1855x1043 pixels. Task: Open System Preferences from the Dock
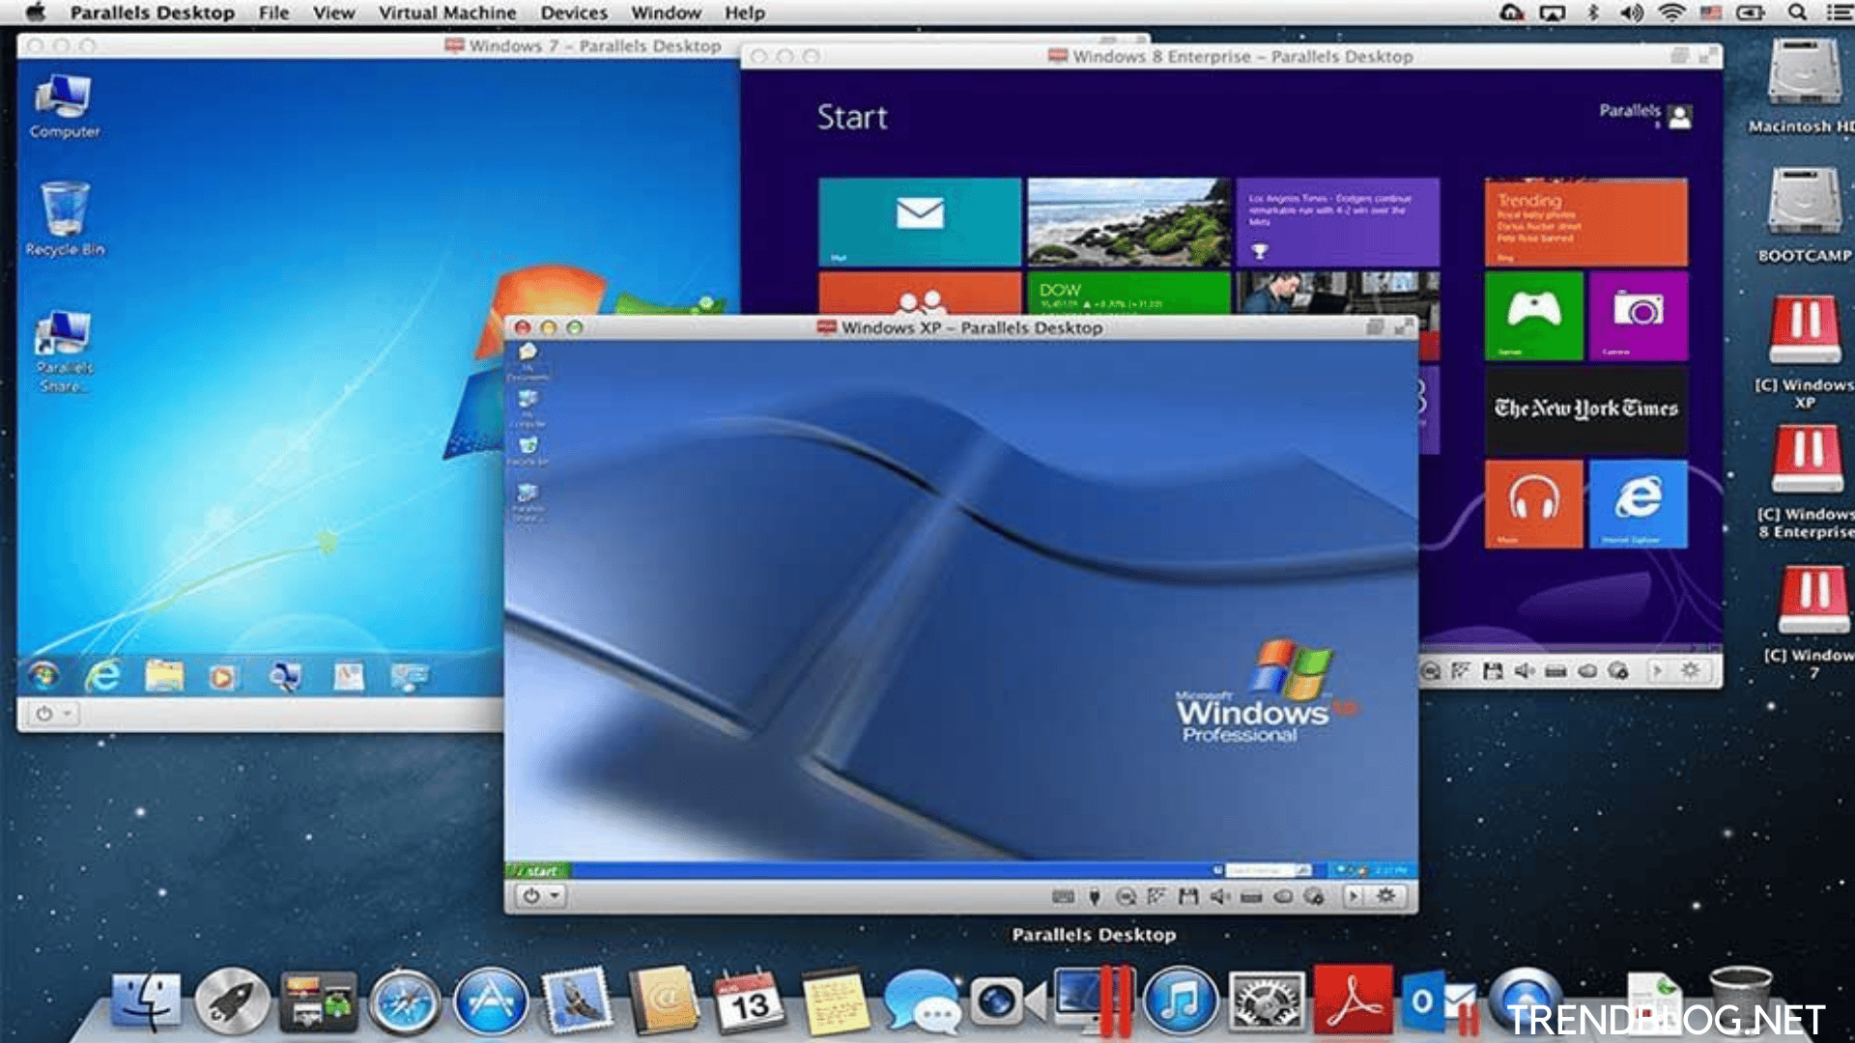pyautogui.click(x=1267, y=1001)
